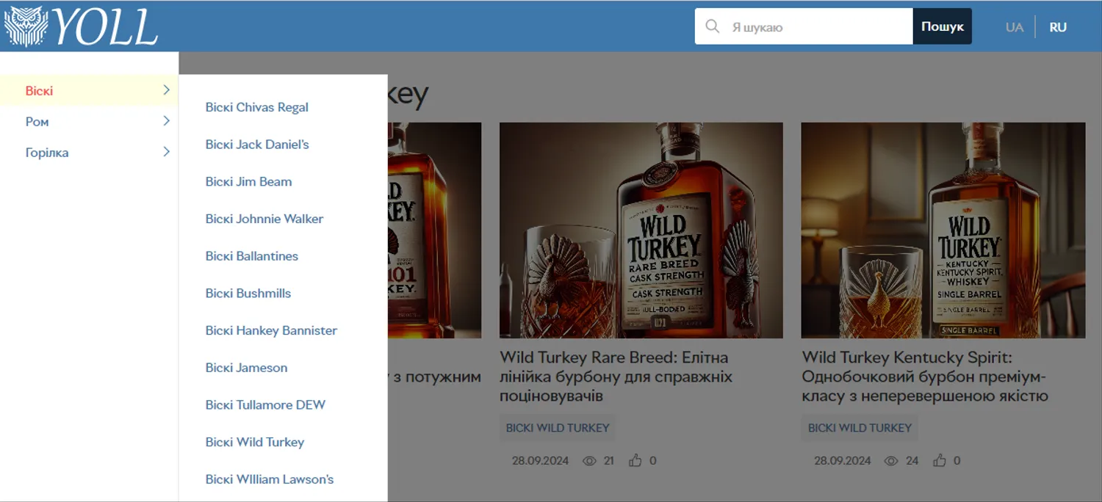Open Віскі Ballantines submenu item
The image size is (1102, 502).
(252, 256)
